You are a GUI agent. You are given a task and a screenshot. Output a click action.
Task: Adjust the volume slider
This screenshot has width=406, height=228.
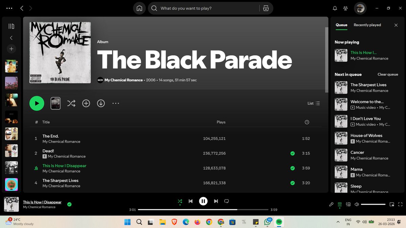pyautogui.click(x=373, y=204)
